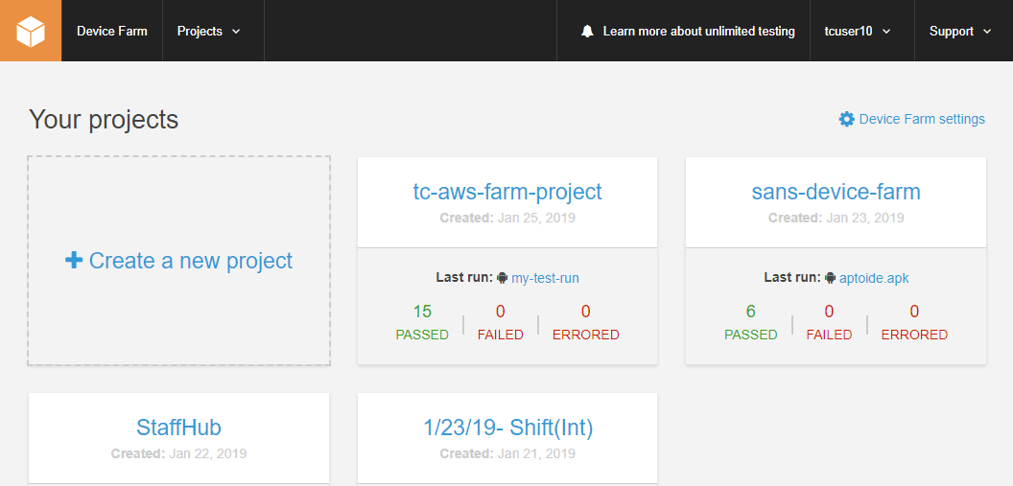Click ERRORED count in sans-device-farm card

pyautogui.click(x=914, y=322)
